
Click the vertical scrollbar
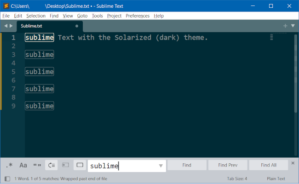(296, 74)
